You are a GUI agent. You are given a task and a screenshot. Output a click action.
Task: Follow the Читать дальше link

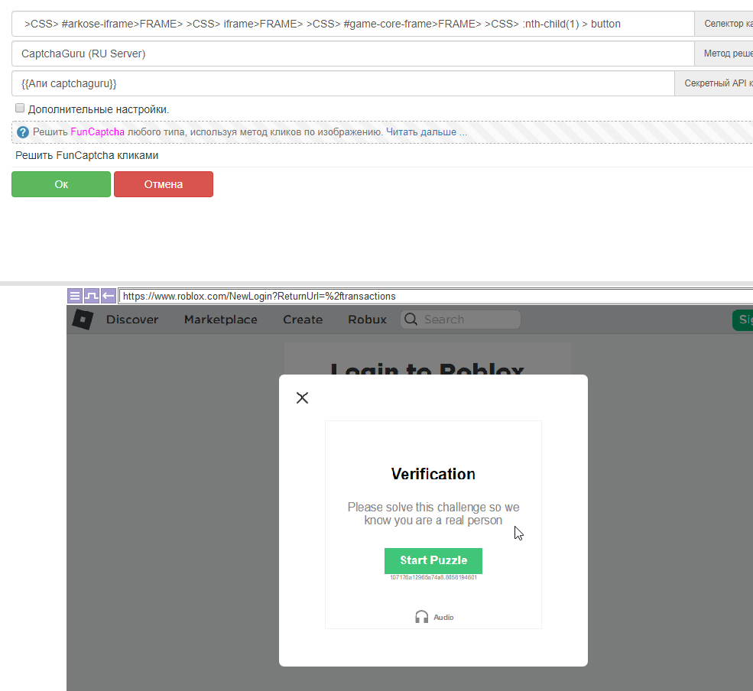point(426,132)
